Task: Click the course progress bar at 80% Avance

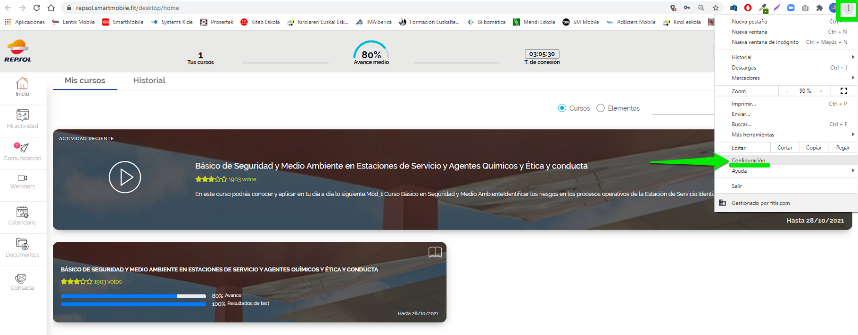Action: 133,296
